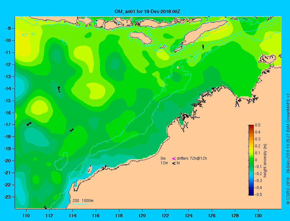290x221 pixels.
Task: Click the 0.4 tick on the color bar
Action: 258,132
